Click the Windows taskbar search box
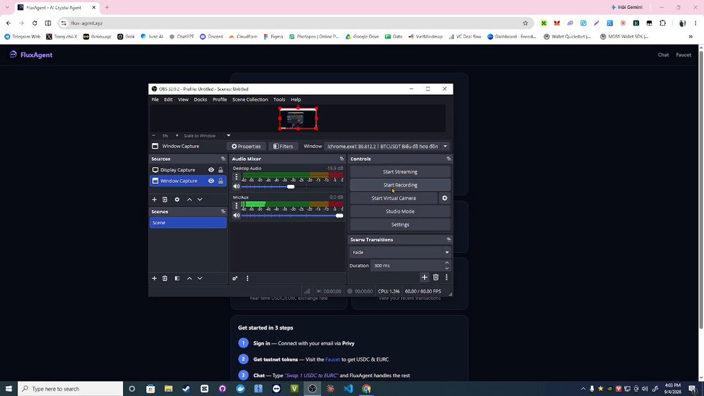Viewport: 704px width, 396px height. point(70,388)
